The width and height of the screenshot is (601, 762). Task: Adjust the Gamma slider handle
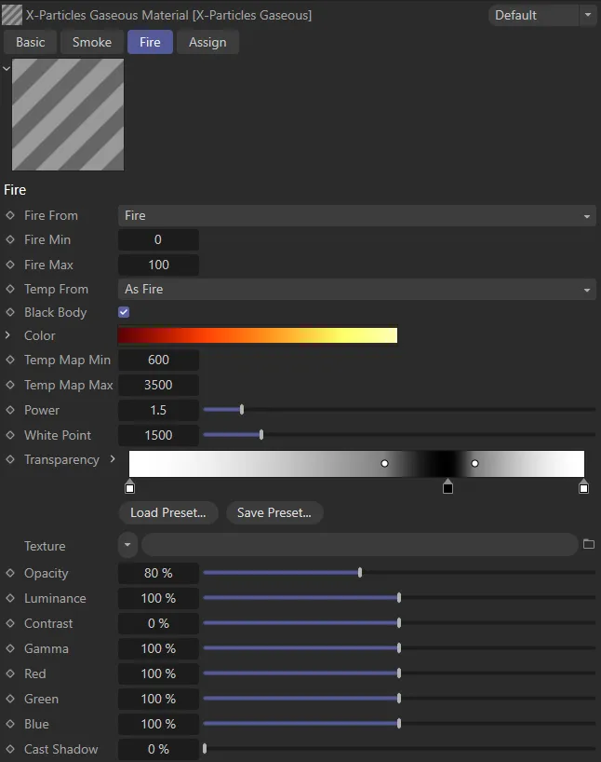[x=398, y=647]
